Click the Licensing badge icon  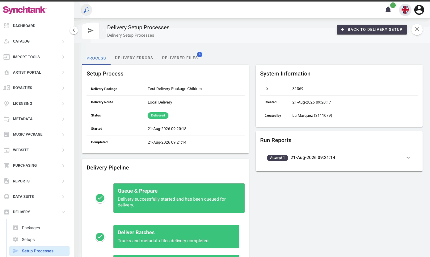click(x=6, y=104)
